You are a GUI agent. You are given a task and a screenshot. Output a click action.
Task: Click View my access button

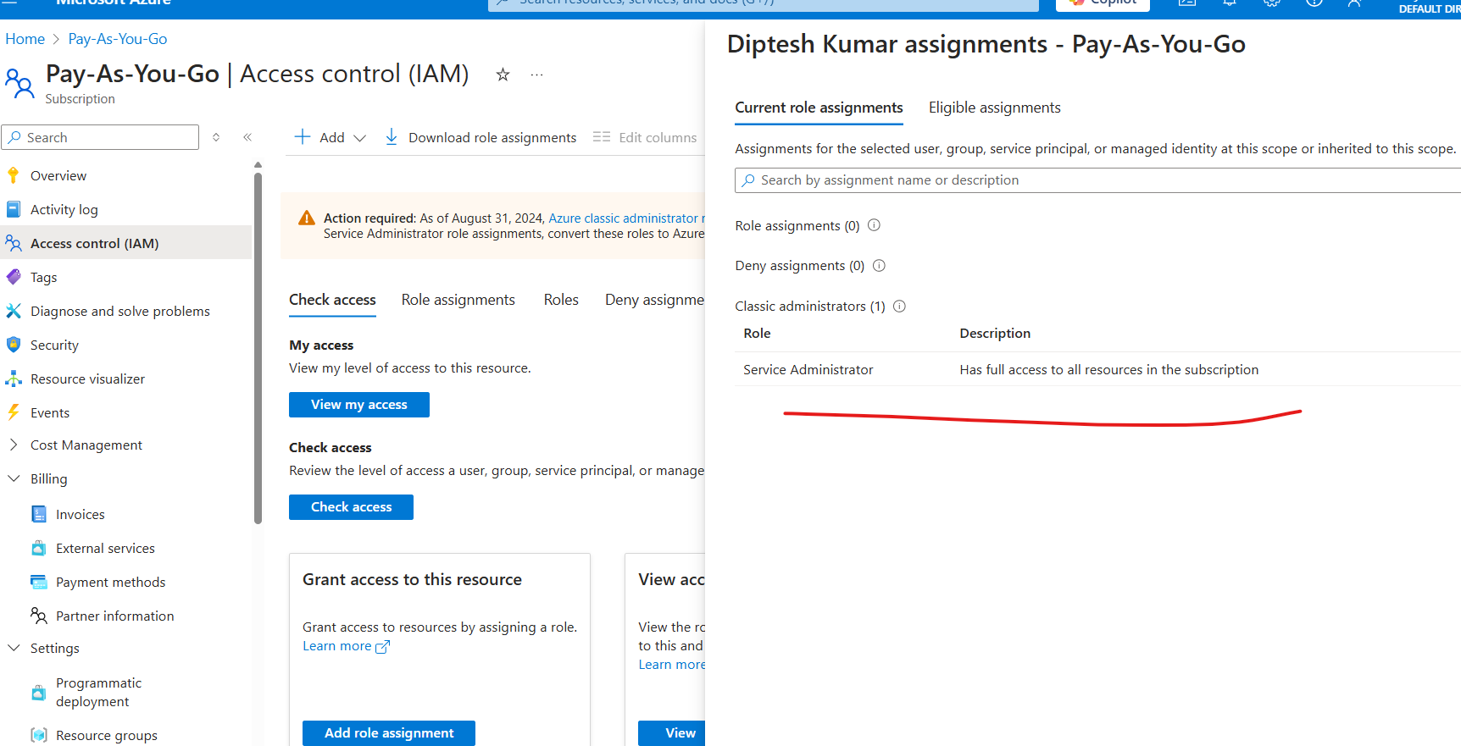[x=359, y=405]
